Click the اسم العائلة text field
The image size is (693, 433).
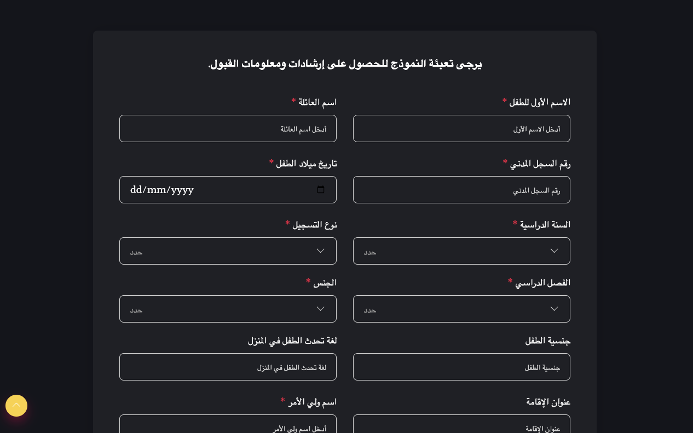pos(228,128)
